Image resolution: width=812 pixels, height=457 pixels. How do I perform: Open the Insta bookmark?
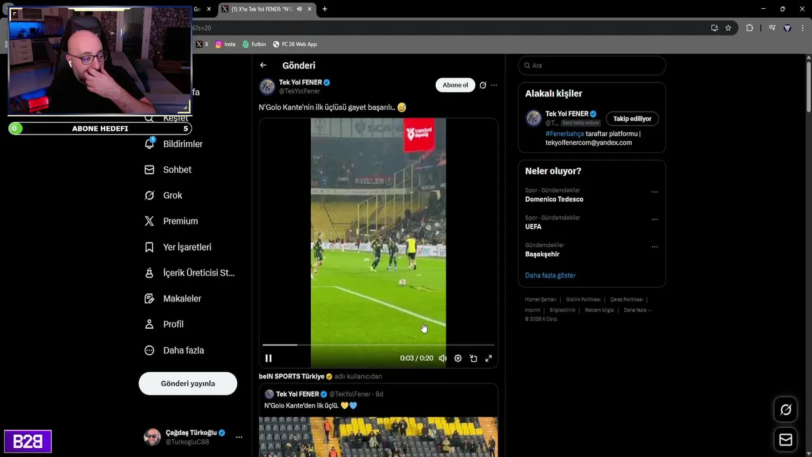(225, 44)
